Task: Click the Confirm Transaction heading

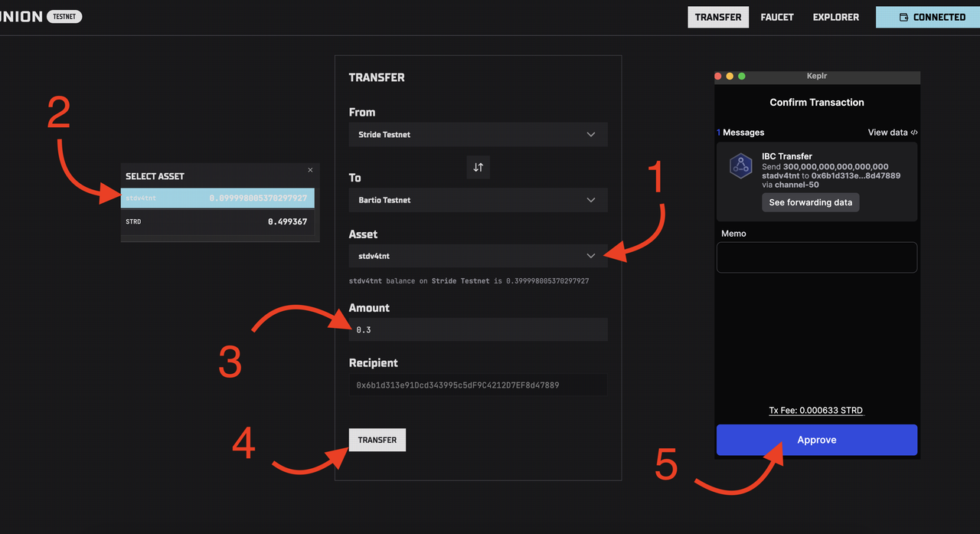Action: point(817,102)
